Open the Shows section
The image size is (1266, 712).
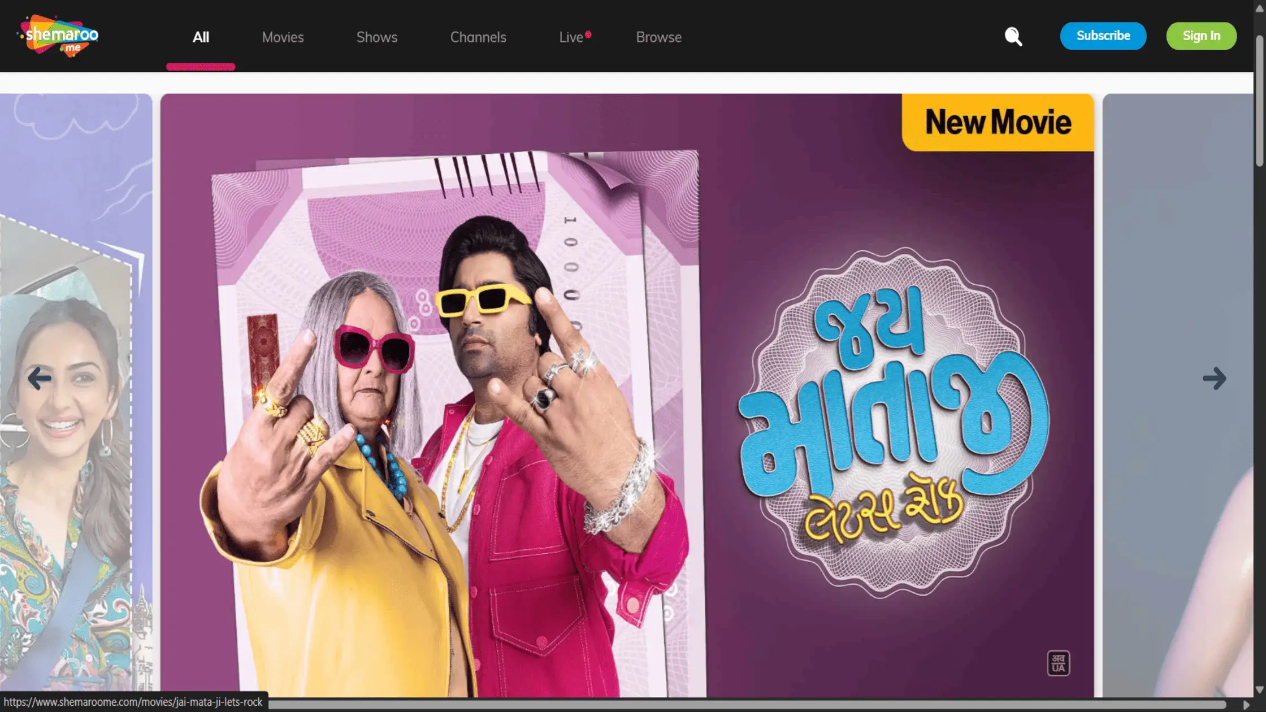point(376,37)
